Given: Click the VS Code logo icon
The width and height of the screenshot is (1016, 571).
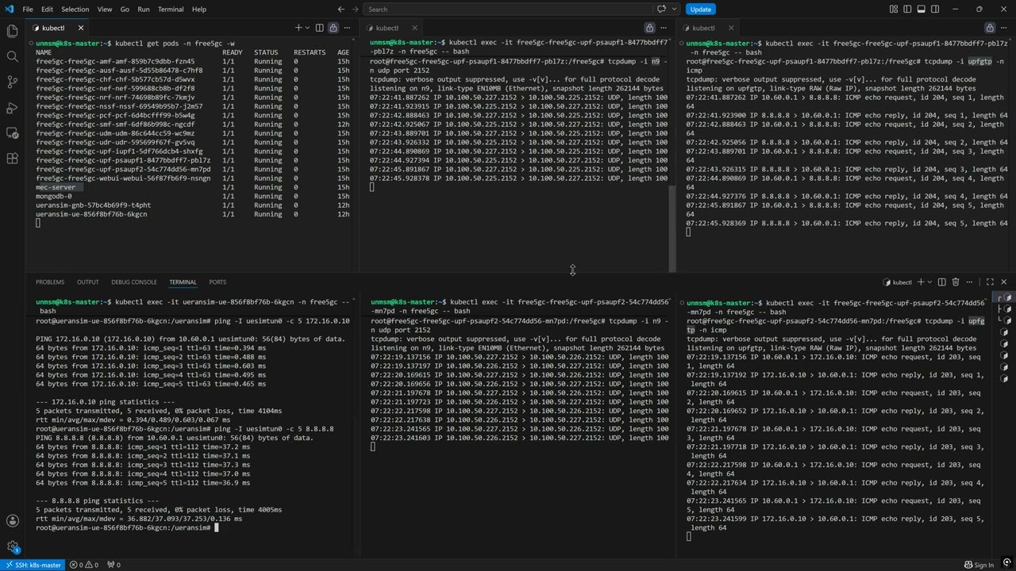Looking at the screenshot, I should click(10, 9).
